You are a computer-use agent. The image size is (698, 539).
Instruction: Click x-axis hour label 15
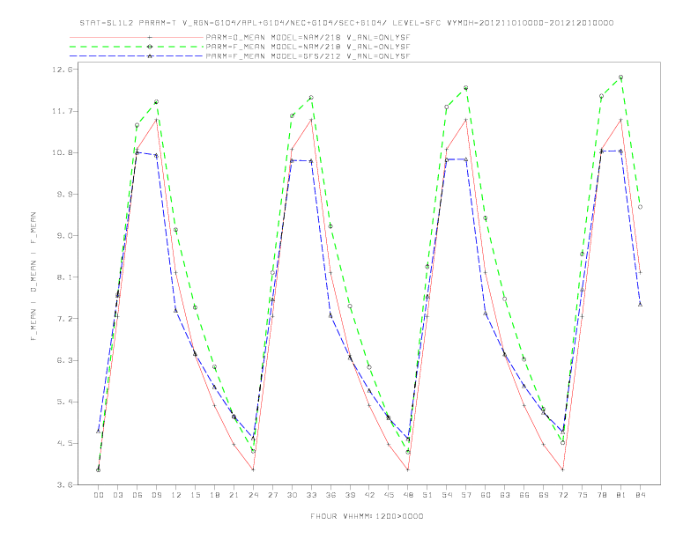click(195, 495)
